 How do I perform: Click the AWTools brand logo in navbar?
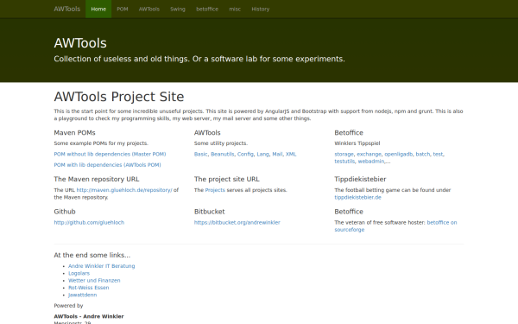click(67, 9)
